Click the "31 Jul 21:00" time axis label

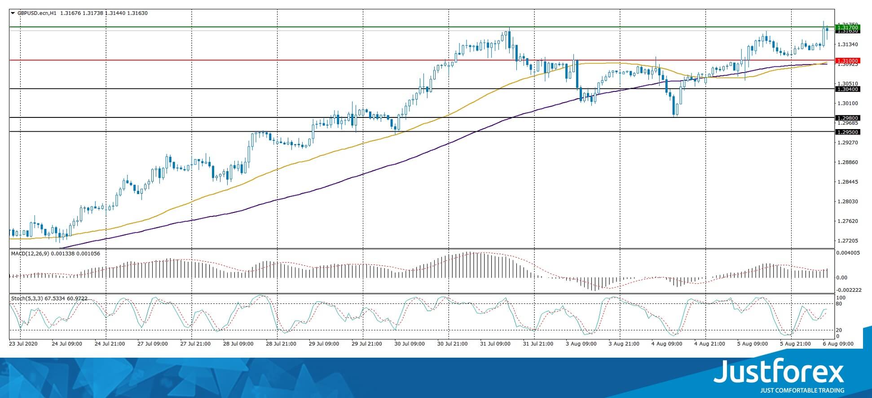[538, 344]
